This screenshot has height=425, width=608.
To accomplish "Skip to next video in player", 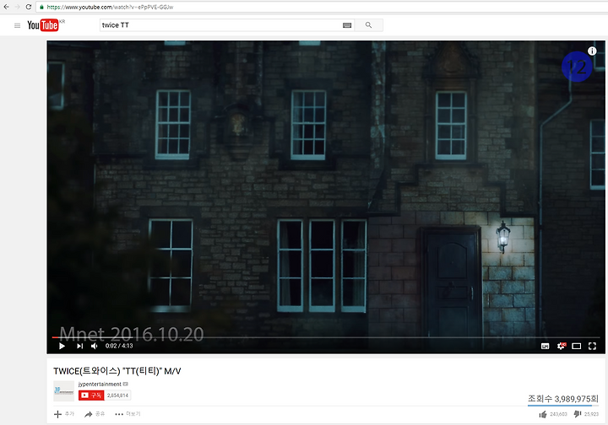I will pyautogui.click(x=79, y=346).
